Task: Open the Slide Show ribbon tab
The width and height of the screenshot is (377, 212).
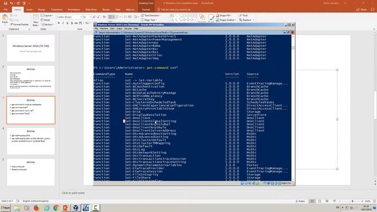Action: coord(91,9)
